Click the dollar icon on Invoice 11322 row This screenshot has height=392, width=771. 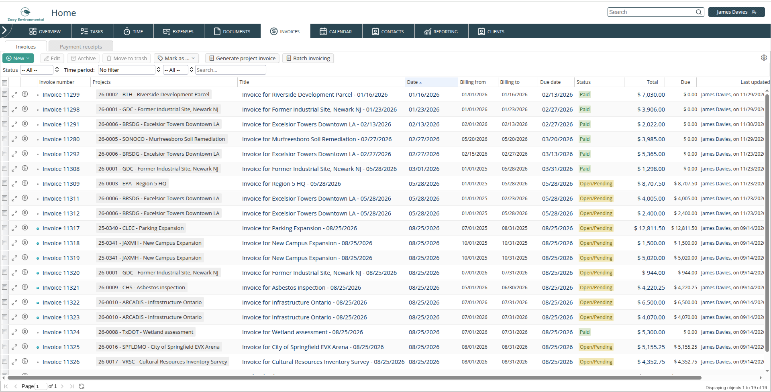[x=25, y=302]
